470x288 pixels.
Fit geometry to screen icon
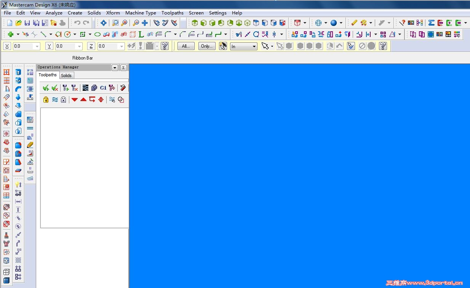click(104, 23)
